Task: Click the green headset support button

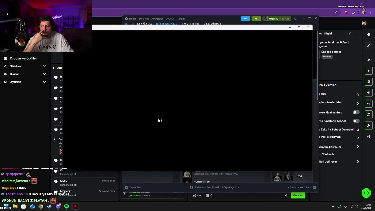Action: [366, 193]
